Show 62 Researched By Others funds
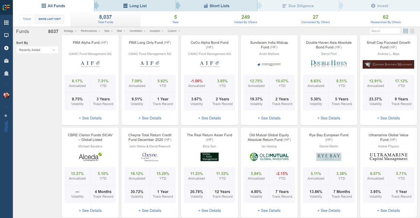420x218 pixels. point(386,19)
